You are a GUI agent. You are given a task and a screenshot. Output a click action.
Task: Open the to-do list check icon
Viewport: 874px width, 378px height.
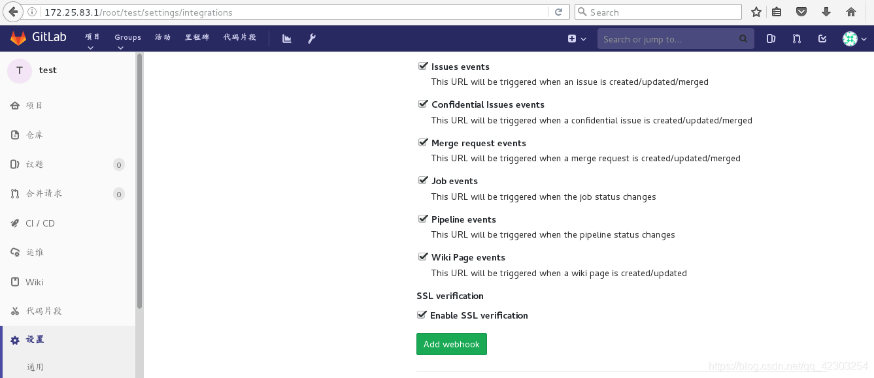pyautogui.click(x=822, y=39)
